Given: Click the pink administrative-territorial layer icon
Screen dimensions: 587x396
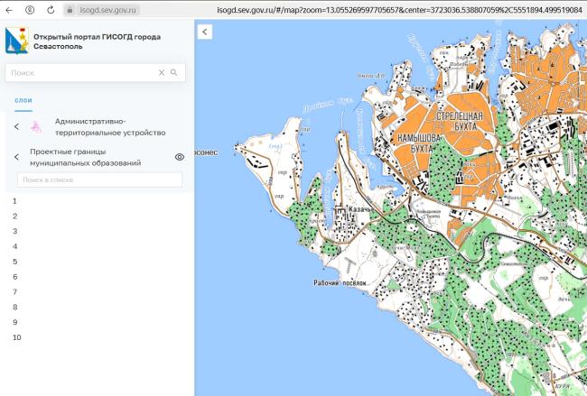Looking at the screenshot, I should click(x=36, y=127).
